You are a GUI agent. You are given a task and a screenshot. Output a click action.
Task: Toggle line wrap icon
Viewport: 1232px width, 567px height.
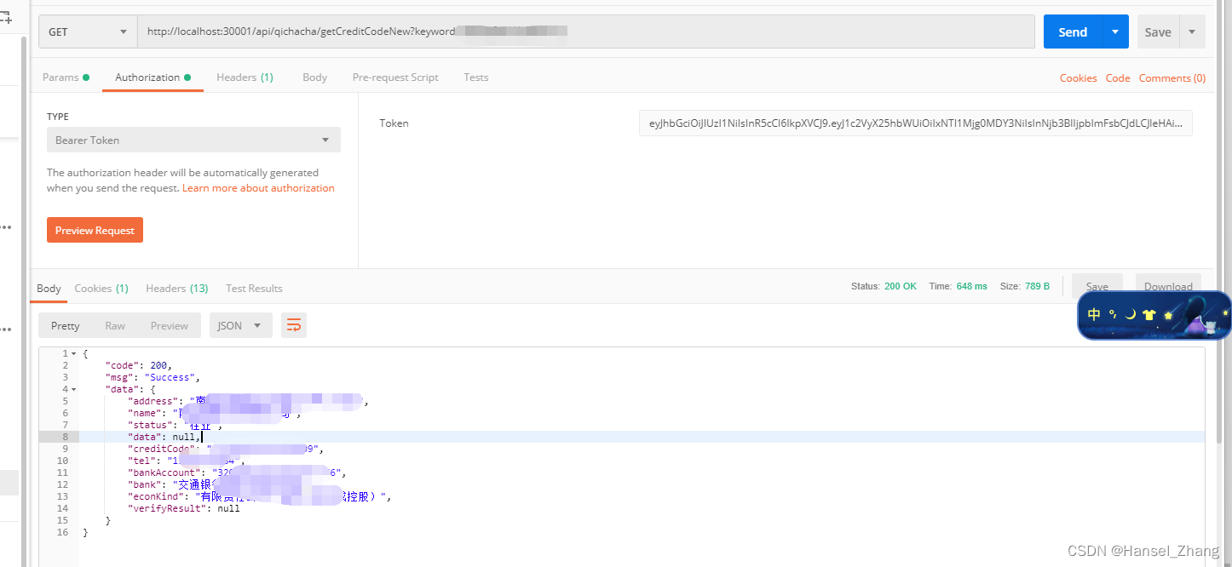click(294, 325)
